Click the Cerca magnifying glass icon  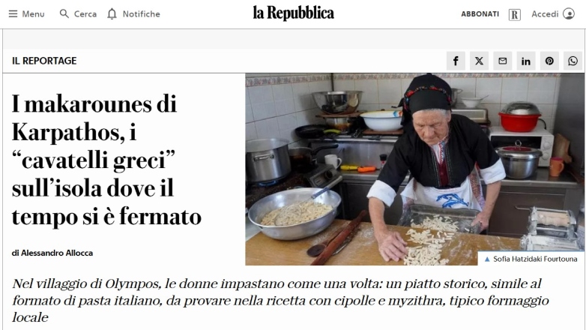tap(64, 13)
